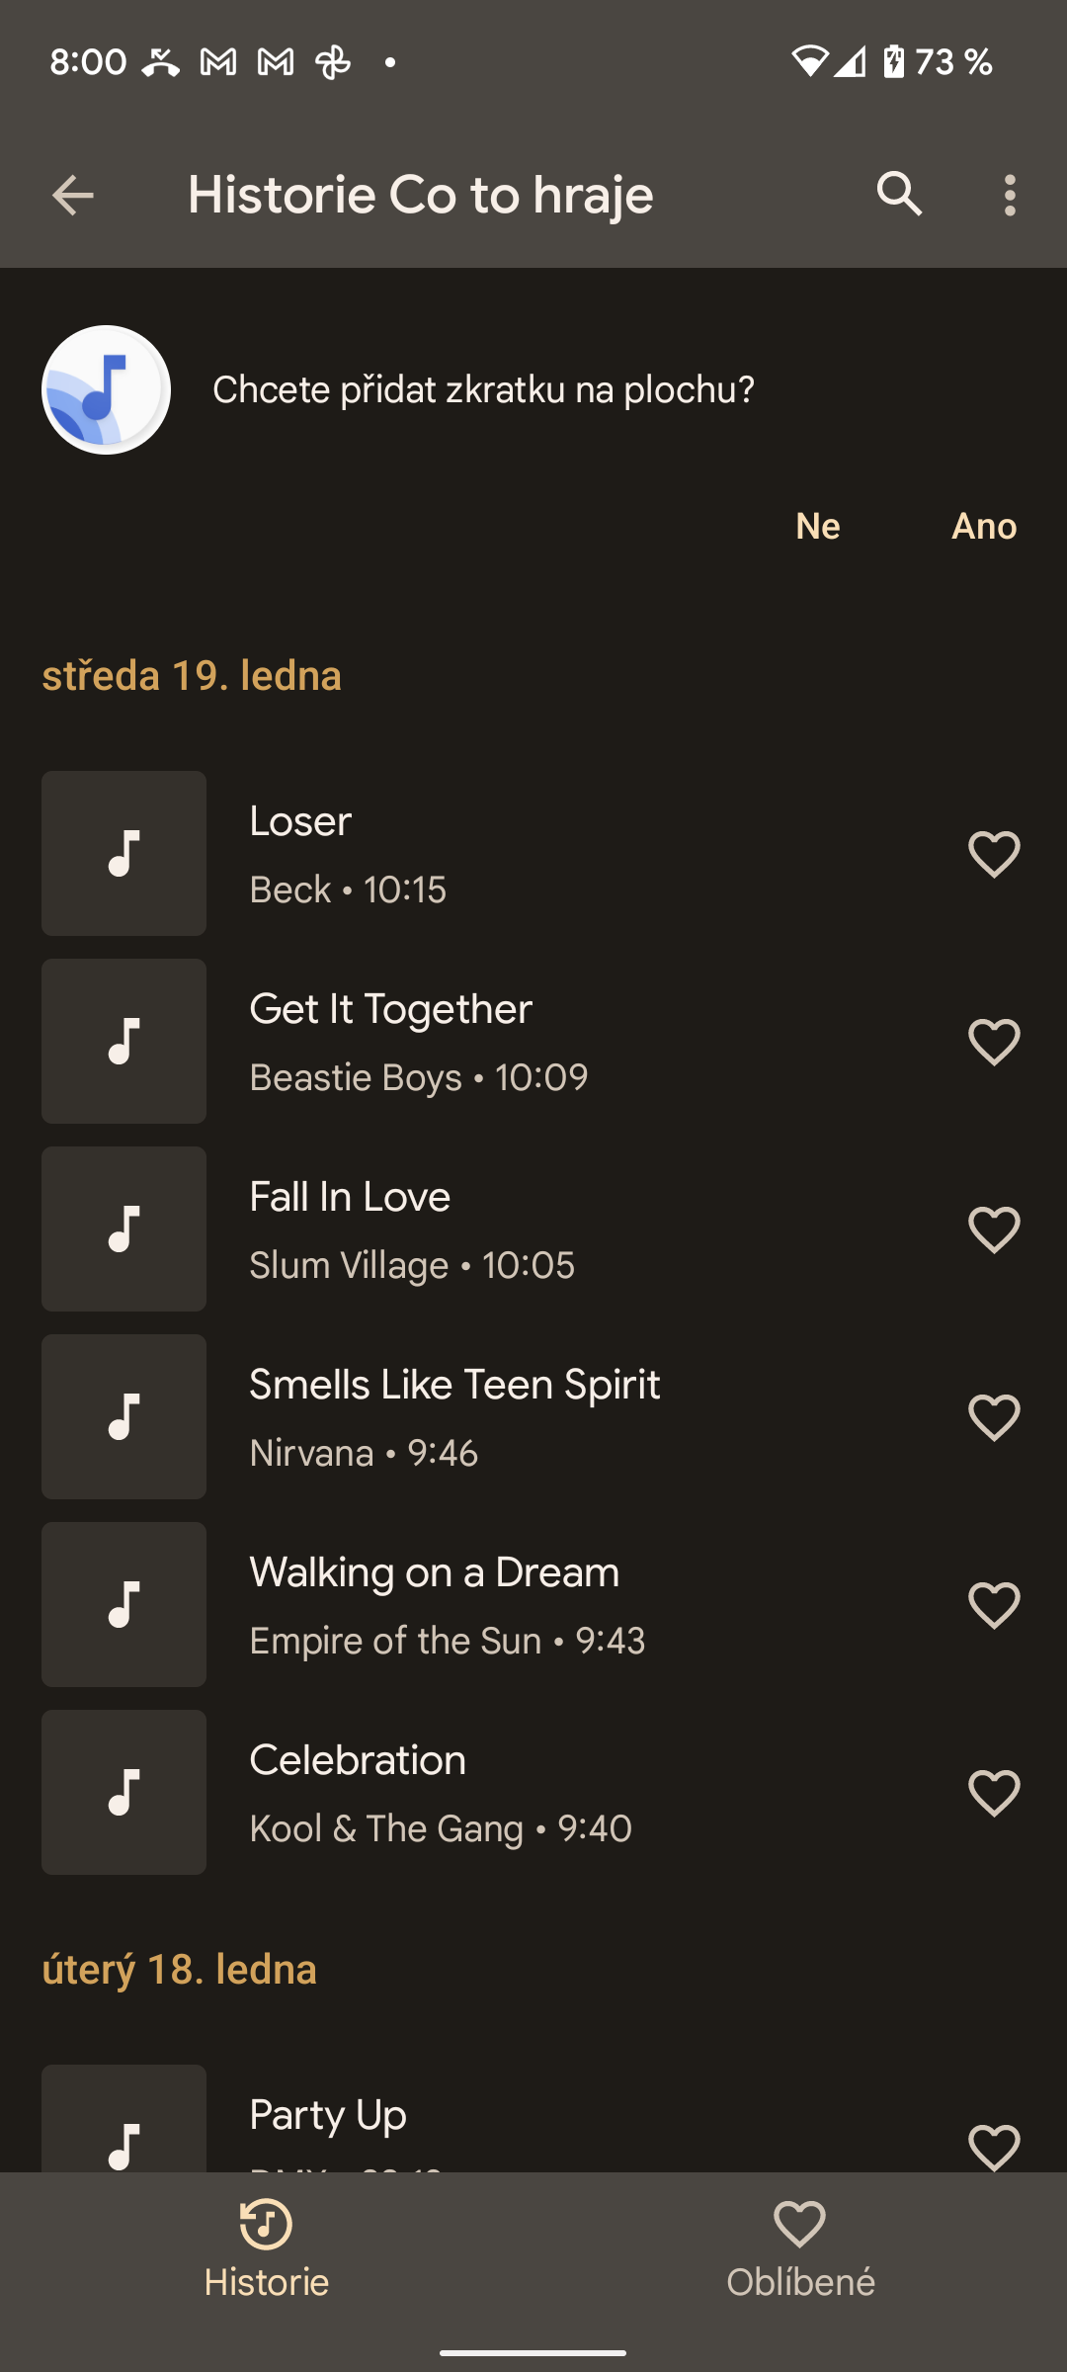The image size is (1067, 2372).
Task: Tap the back arrow in the header
Action: click(72, 195)
